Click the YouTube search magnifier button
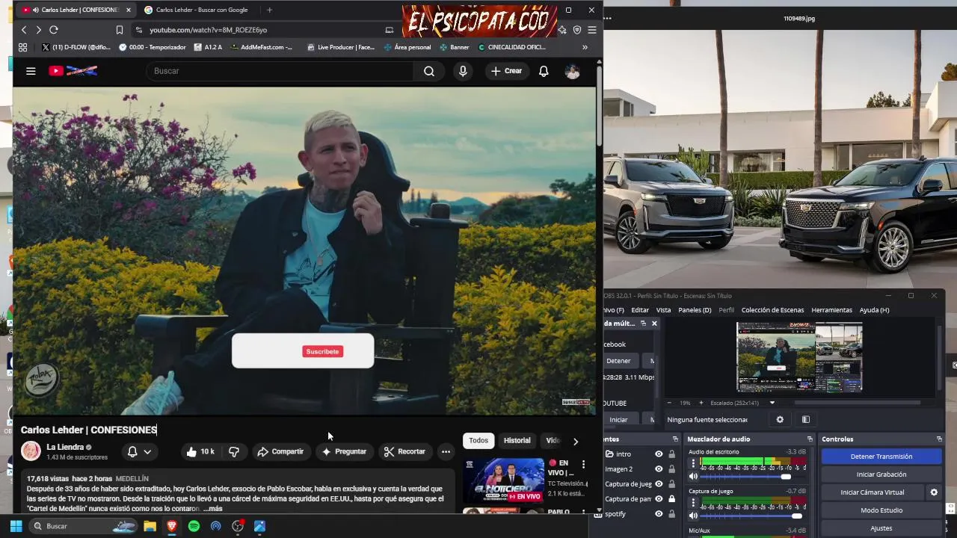 (x=429, y=71)
